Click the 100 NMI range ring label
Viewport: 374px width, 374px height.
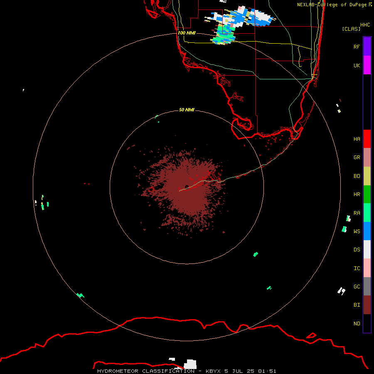(187, 33)
